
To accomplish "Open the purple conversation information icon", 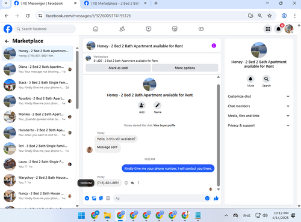I will (x=214, y=46).
